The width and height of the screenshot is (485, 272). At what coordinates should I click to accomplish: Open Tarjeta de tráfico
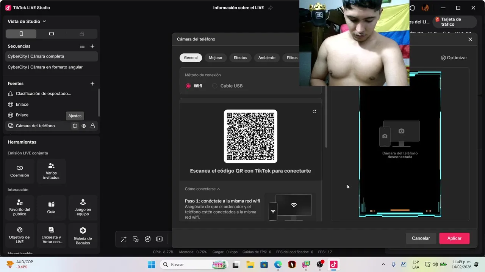455,22
